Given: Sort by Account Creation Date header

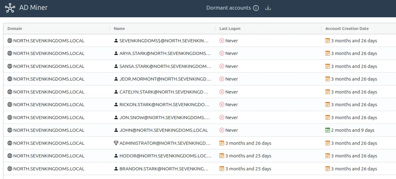Looking at the screenshot, I should (347, 28).
